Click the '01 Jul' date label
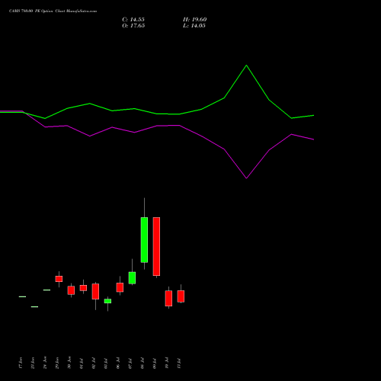This screenshot has height=381, width=381. (82, 363)
